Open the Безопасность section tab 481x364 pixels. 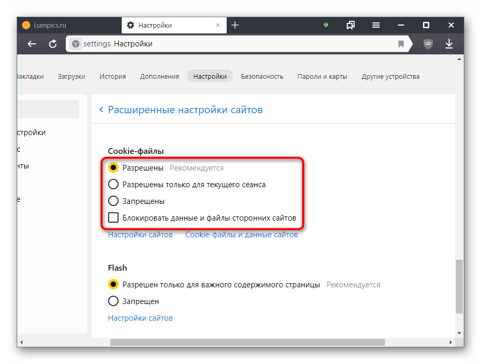click(262, 77)
